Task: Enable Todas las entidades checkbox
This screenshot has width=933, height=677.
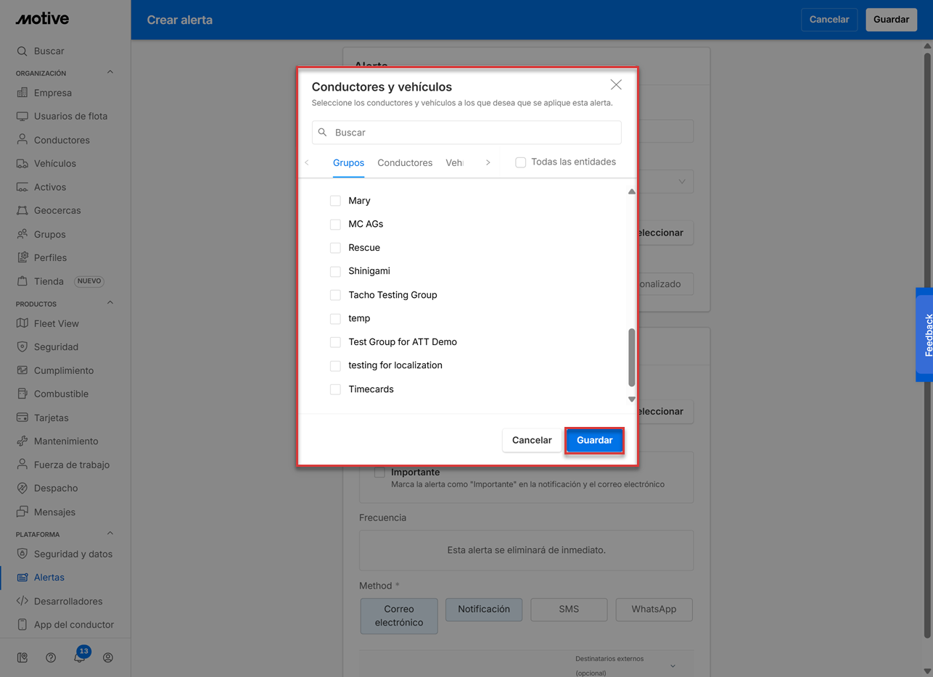Action: pyautogui.click(x=521, y=162)
